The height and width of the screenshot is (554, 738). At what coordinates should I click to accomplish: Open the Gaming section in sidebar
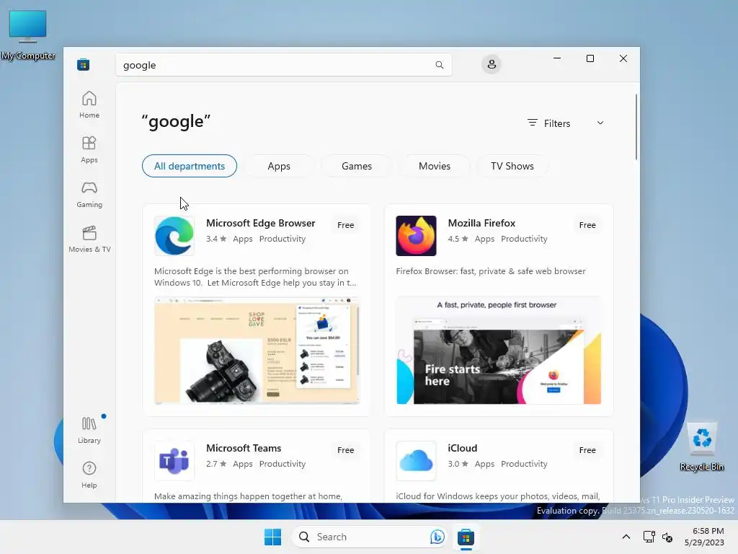click(89, 194)
